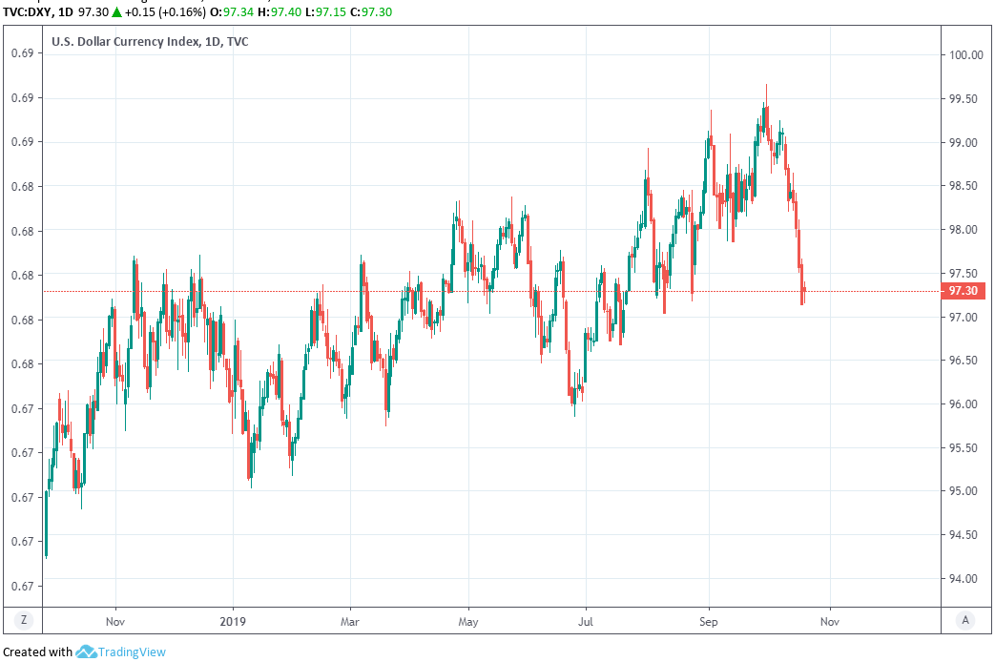
Task: Click the Z timezone button
Action: (x=23, y=620)
